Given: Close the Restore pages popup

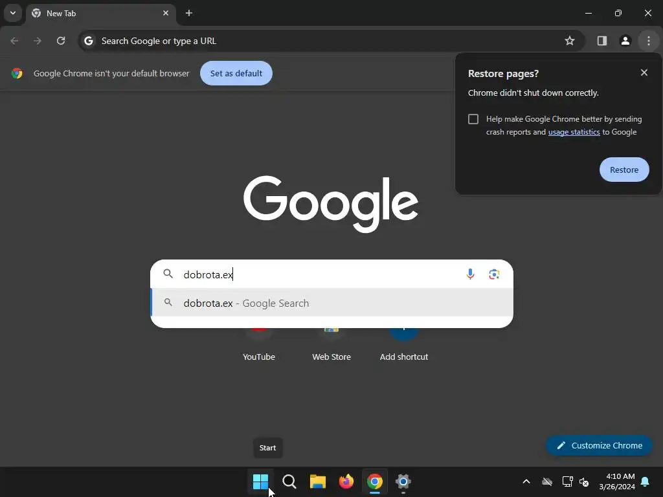Looking at the screenshot, I should pos(644,72).
